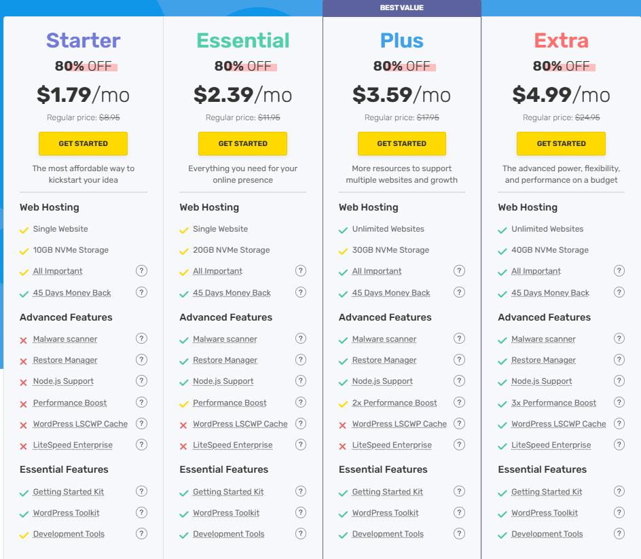Click help icon for Starter 45 Days Money Back
The image size is (641, 559).
click(x=141, y=292)
